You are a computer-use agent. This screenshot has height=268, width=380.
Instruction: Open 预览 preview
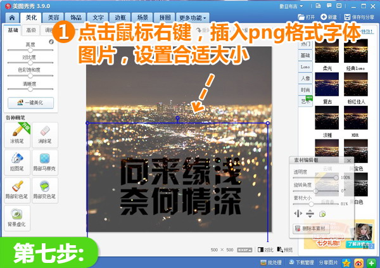point(285,250)
